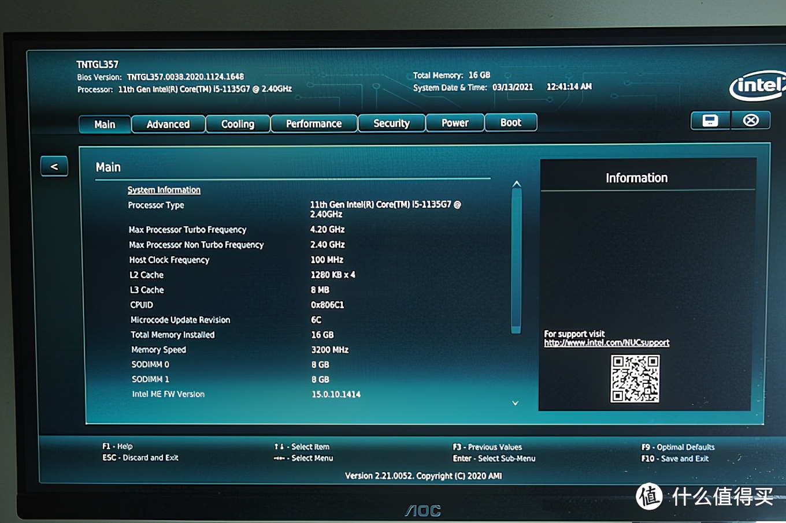Click the 1280 KB x 4 value
Image resolution: width=786 pixels, height=523 pixels.
333,275
